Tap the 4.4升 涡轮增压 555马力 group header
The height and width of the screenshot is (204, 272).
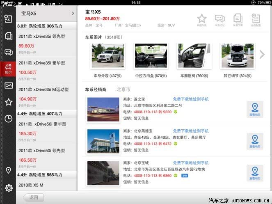click(x=46, y=175)
